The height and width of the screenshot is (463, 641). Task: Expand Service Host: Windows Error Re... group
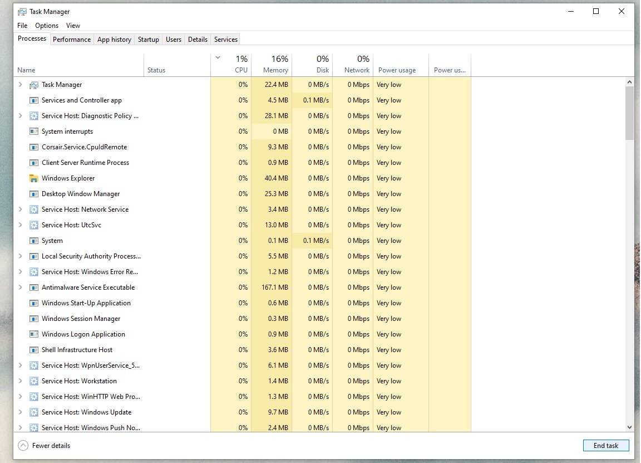(x=21, y=271)
